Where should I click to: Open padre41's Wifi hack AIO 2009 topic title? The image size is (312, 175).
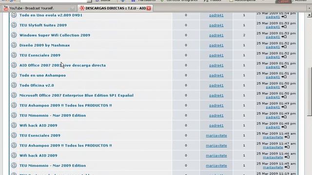tap(39, 125)
